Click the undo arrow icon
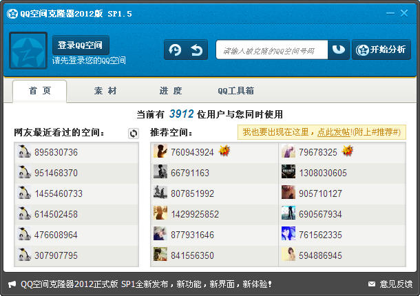420x296 pixels. 197,50
